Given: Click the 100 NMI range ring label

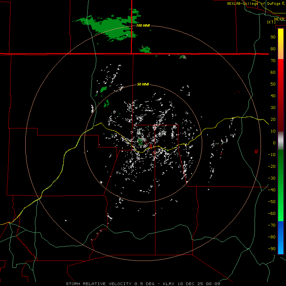Looking at the screenshot, I should click(x=143, y=25).
